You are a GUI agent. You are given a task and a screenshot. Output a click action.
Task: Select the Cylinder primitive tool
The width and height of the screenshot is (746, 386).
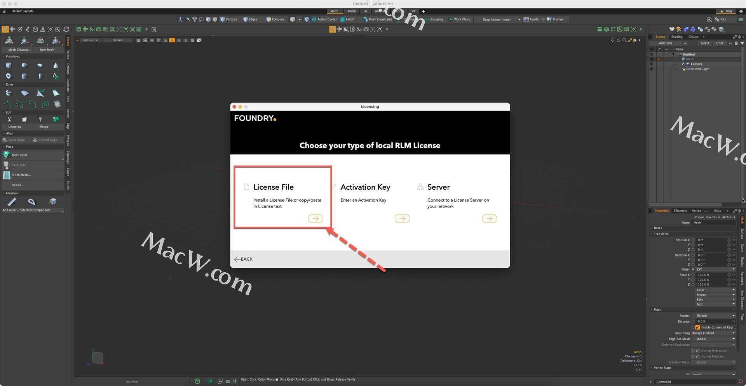pos(24,76)
